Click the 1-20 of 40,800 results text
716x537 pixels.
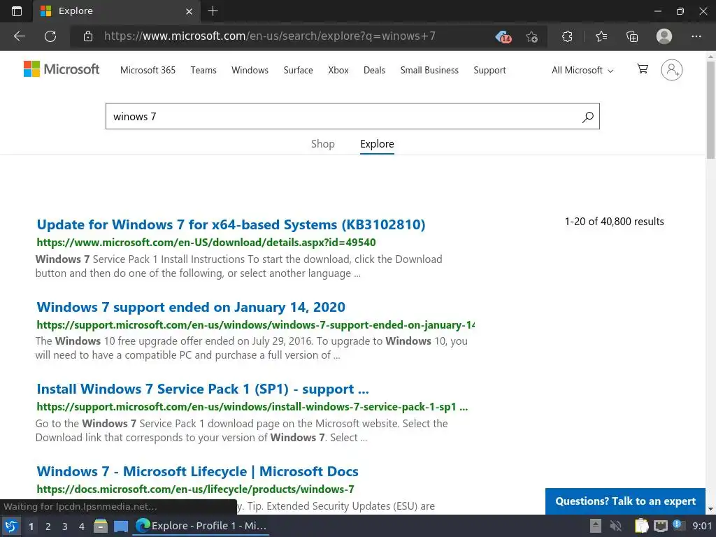click(x=614, y=222)
